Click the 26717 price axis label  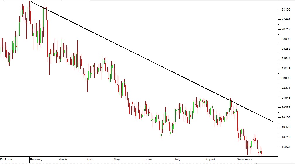[286, 29]
